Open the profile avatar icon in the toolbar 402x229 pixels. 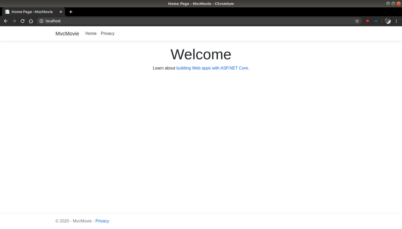pyautogui.click(x=388, y=21)
